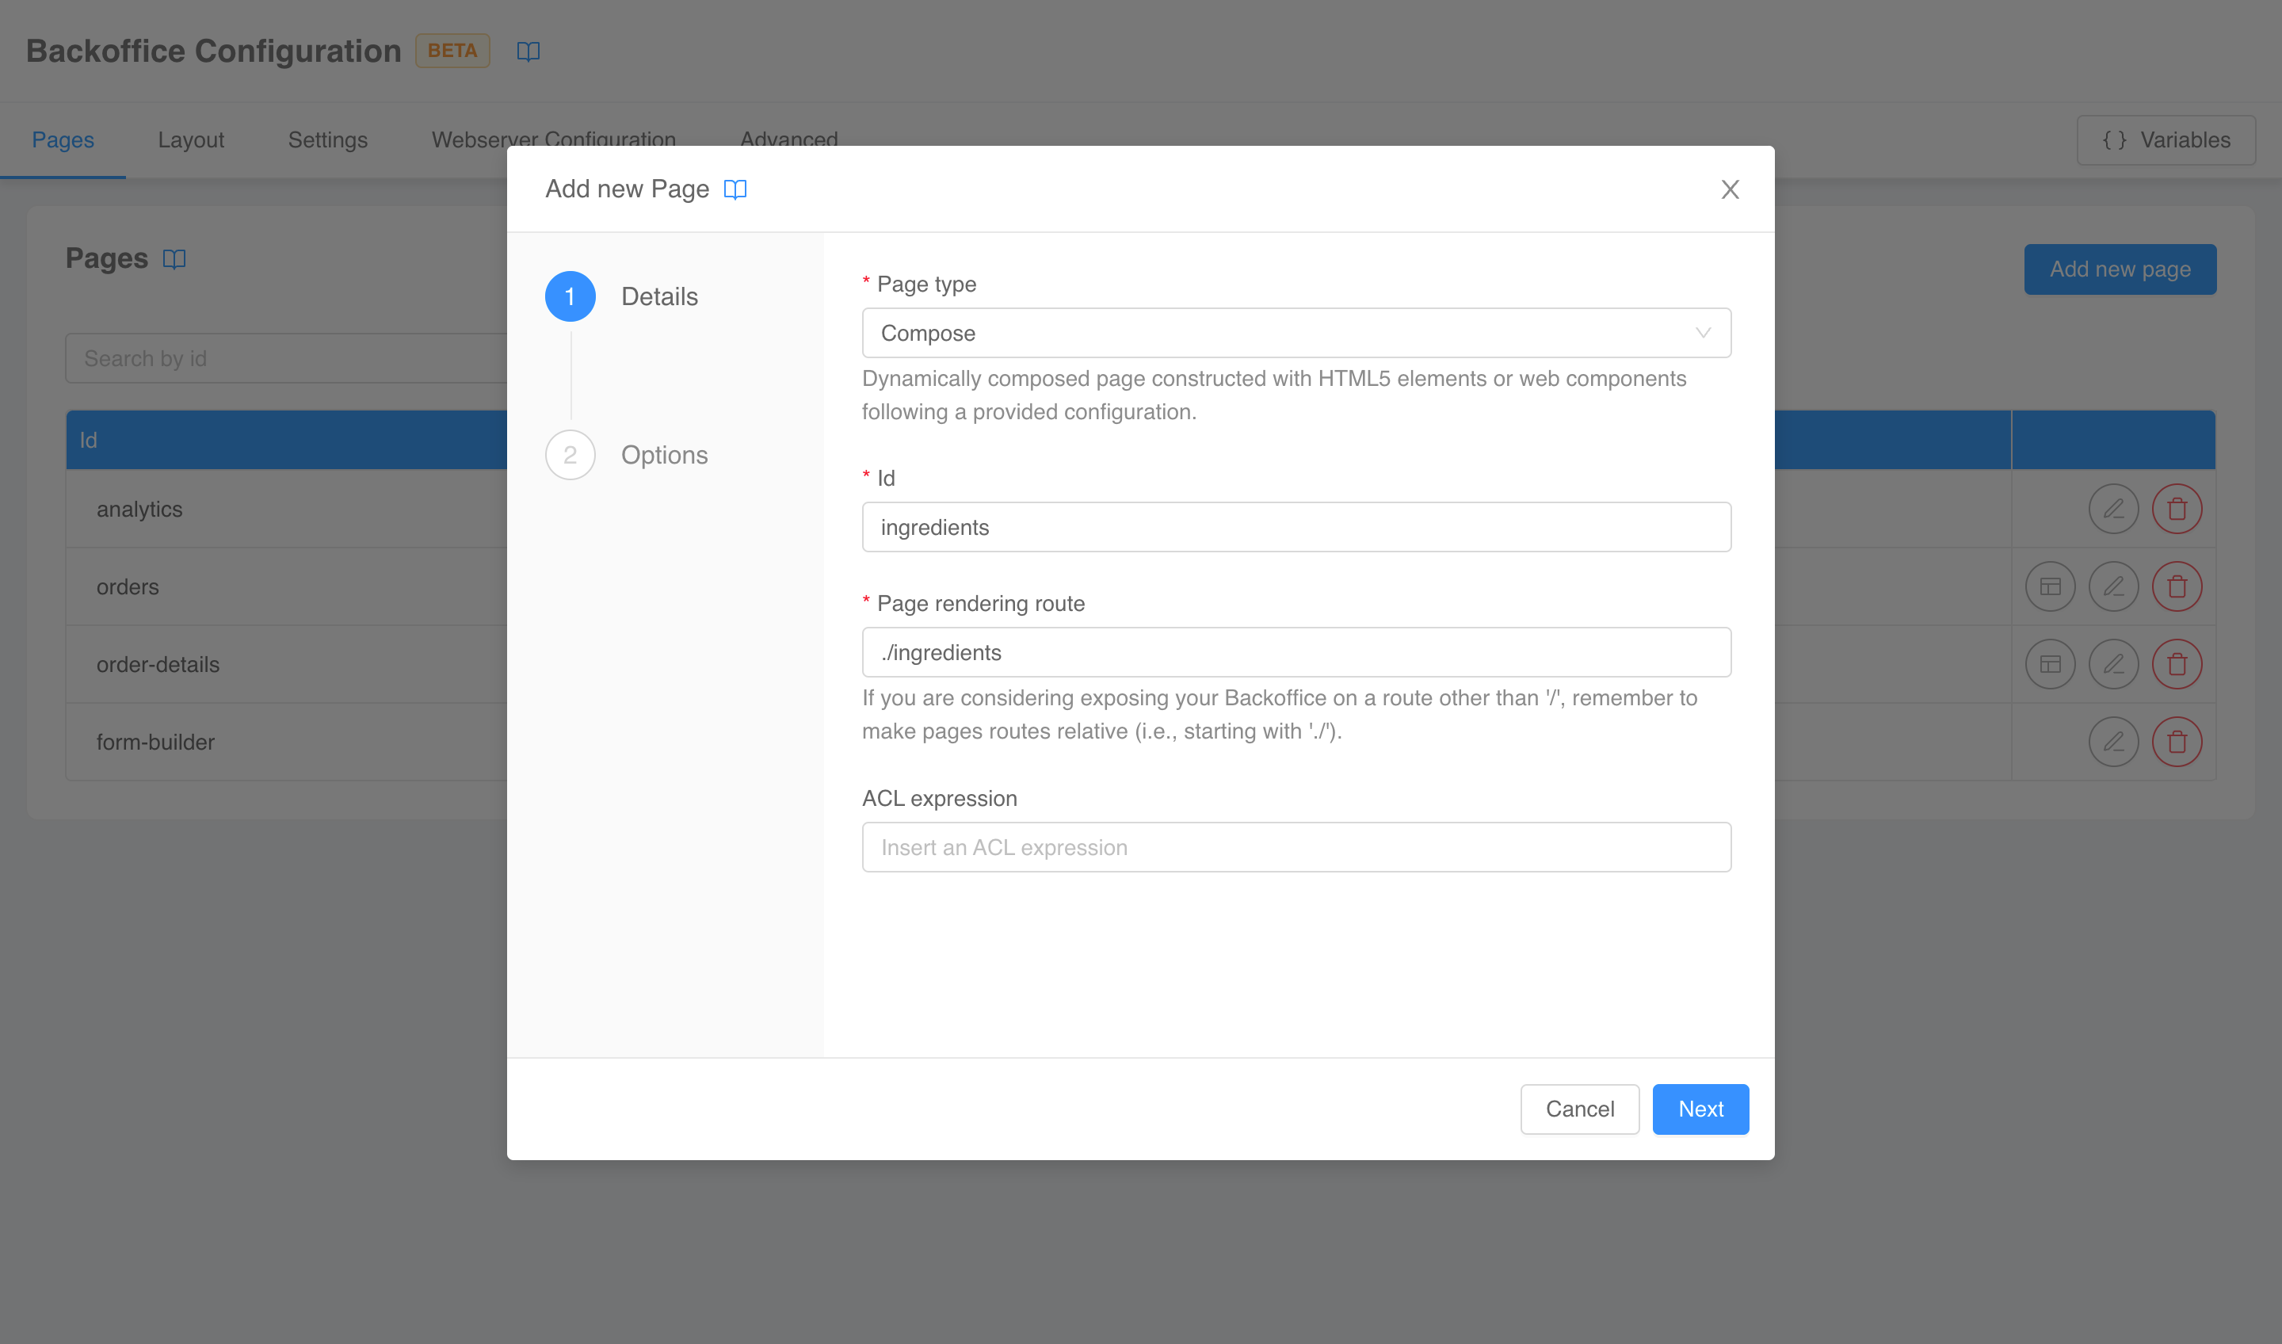Click the documentation icon beside Backoffice Configuration title
2282x1344 pixels.
(528, 52)
